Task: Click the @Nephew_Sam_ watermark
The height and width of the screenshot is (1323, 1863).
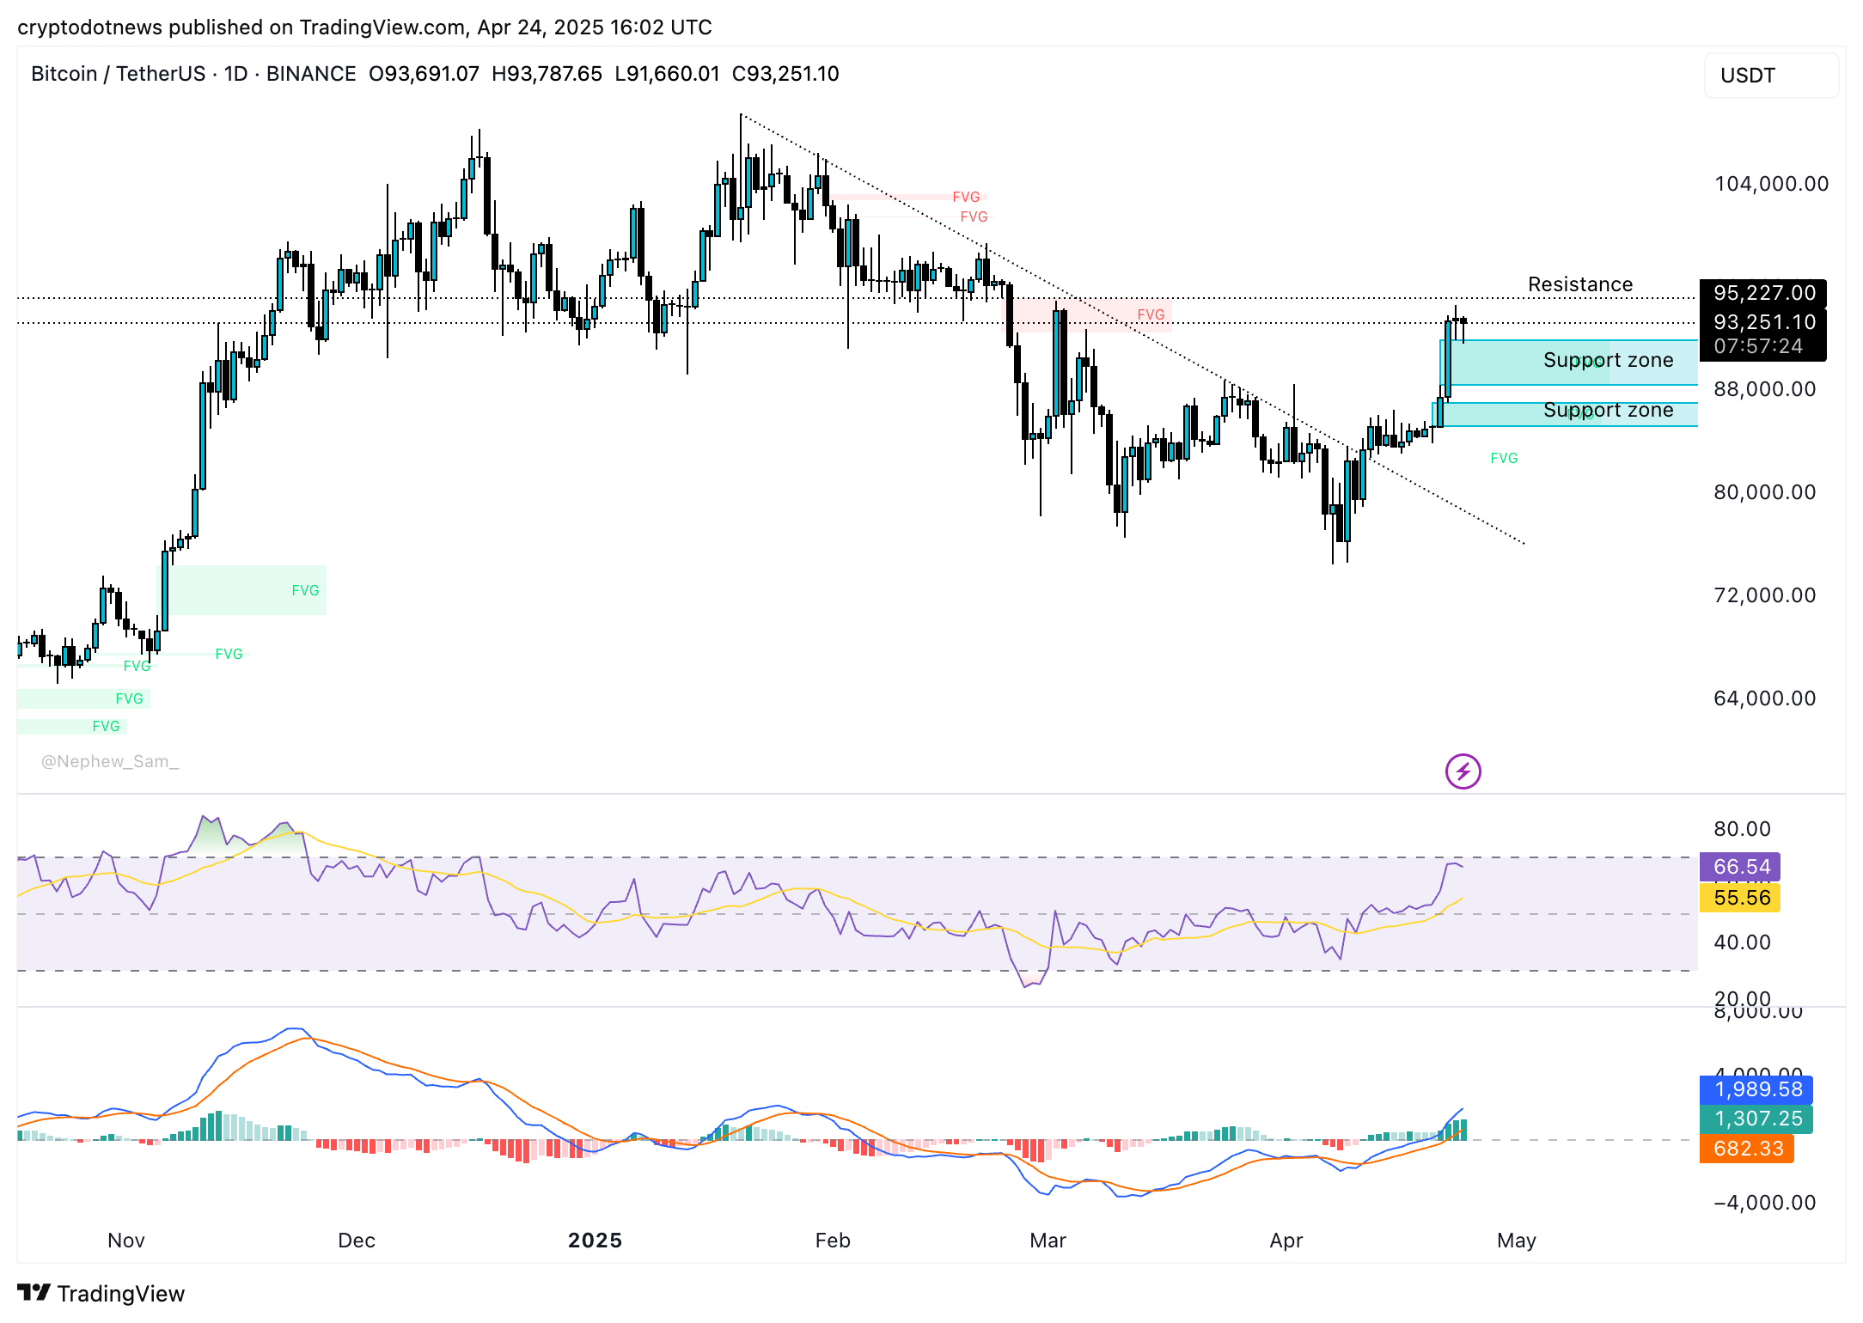Action: (110, 761)
